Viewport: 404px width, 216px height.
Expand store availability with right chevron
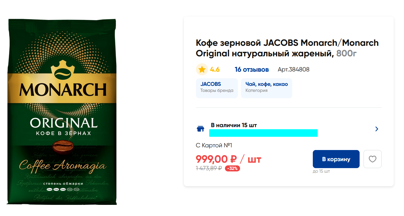click(x=377, y=129)
